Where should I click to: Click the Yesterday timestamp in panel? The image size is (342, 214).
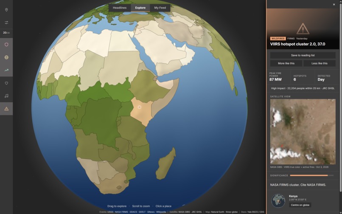(x=302, y=39)
